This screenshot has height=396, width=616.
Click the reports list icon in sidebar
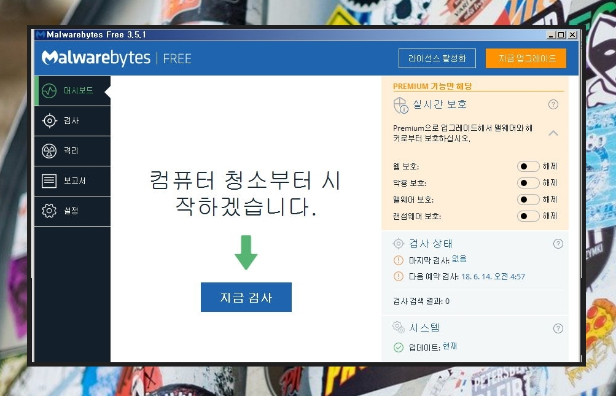point(49,181)
